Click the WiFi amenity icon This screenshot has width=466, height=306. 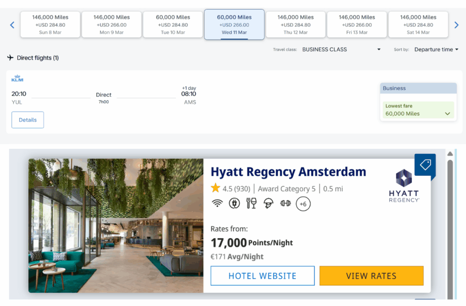pyautogui.click(x=217, y=204)
